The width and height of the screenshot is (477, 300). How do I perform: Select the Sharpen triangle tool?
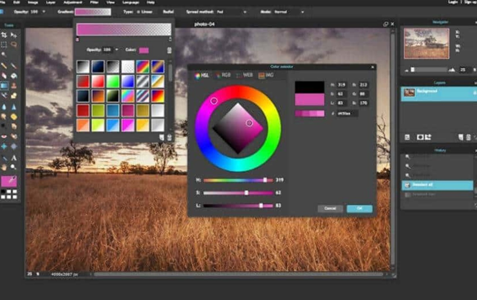coord(14,107)
